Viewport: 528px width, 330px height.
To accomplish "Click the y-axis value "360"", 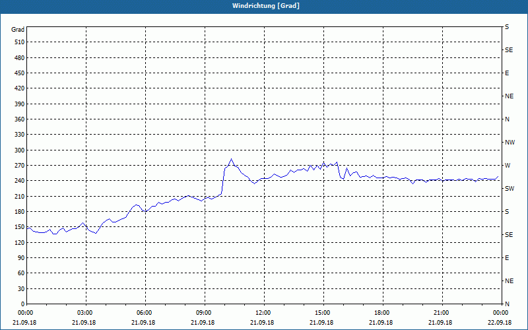I will click(20, 119).
